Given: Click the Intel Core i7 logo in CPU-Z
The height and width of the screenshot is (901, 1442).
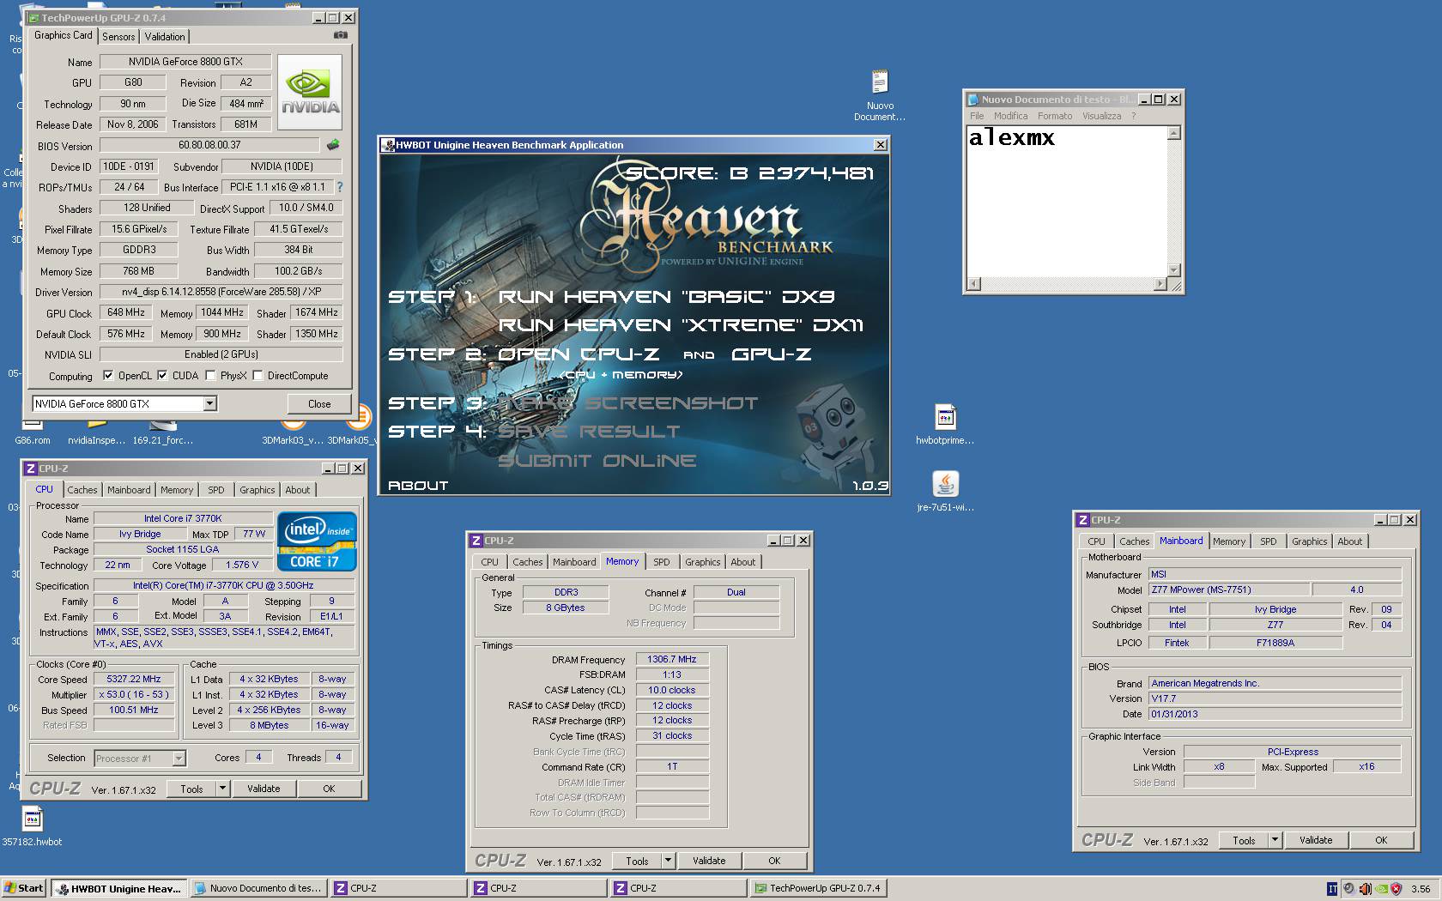Looking at the screenshot, I should (317, 541).
